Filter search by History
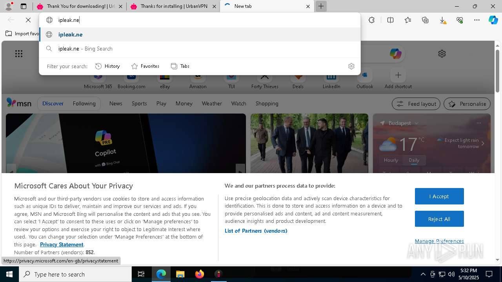Viewport: 502px width, 282px height. [107, 66]
